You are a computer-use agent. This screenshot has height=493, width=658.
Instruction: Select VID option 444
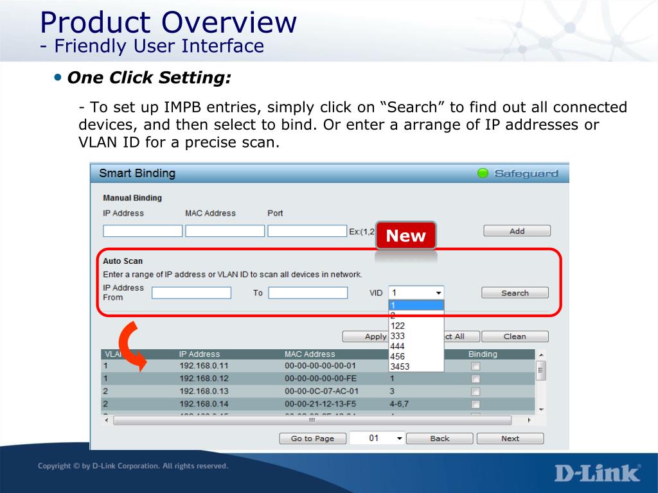(416, 346)
